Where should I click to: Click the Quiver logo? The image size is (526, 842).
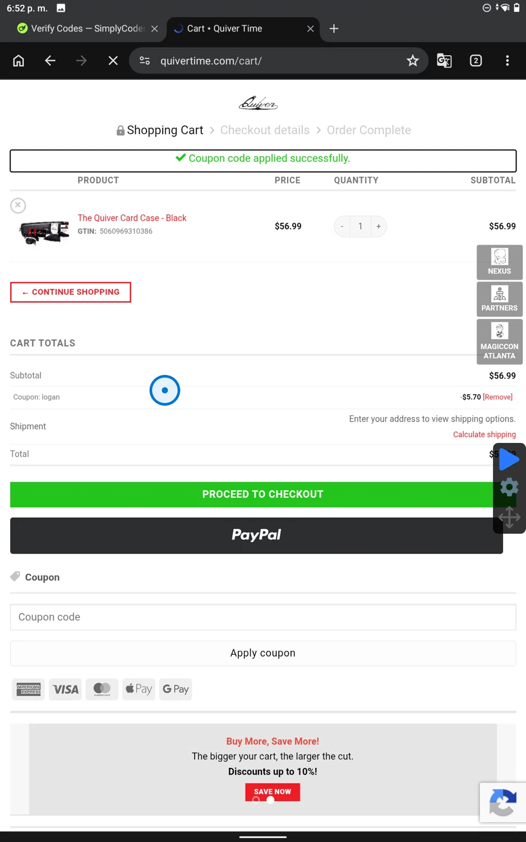tap(258, 103)
